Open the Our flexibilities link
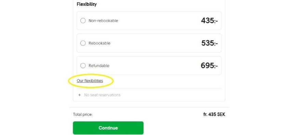Viewport: 287px width, 135px height. 90,81
